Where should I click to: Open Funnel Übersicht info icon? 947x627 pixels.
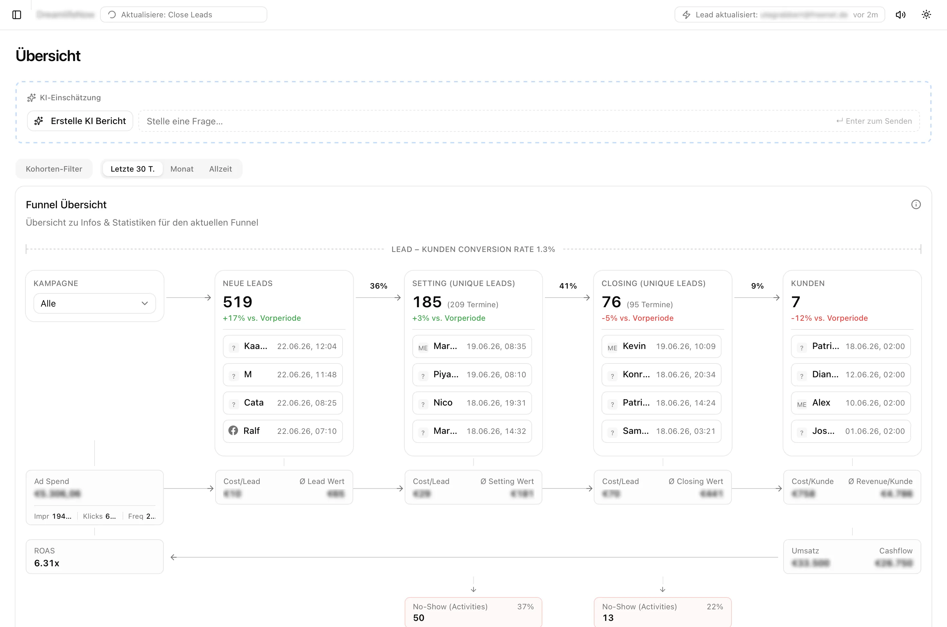(916, 205)
